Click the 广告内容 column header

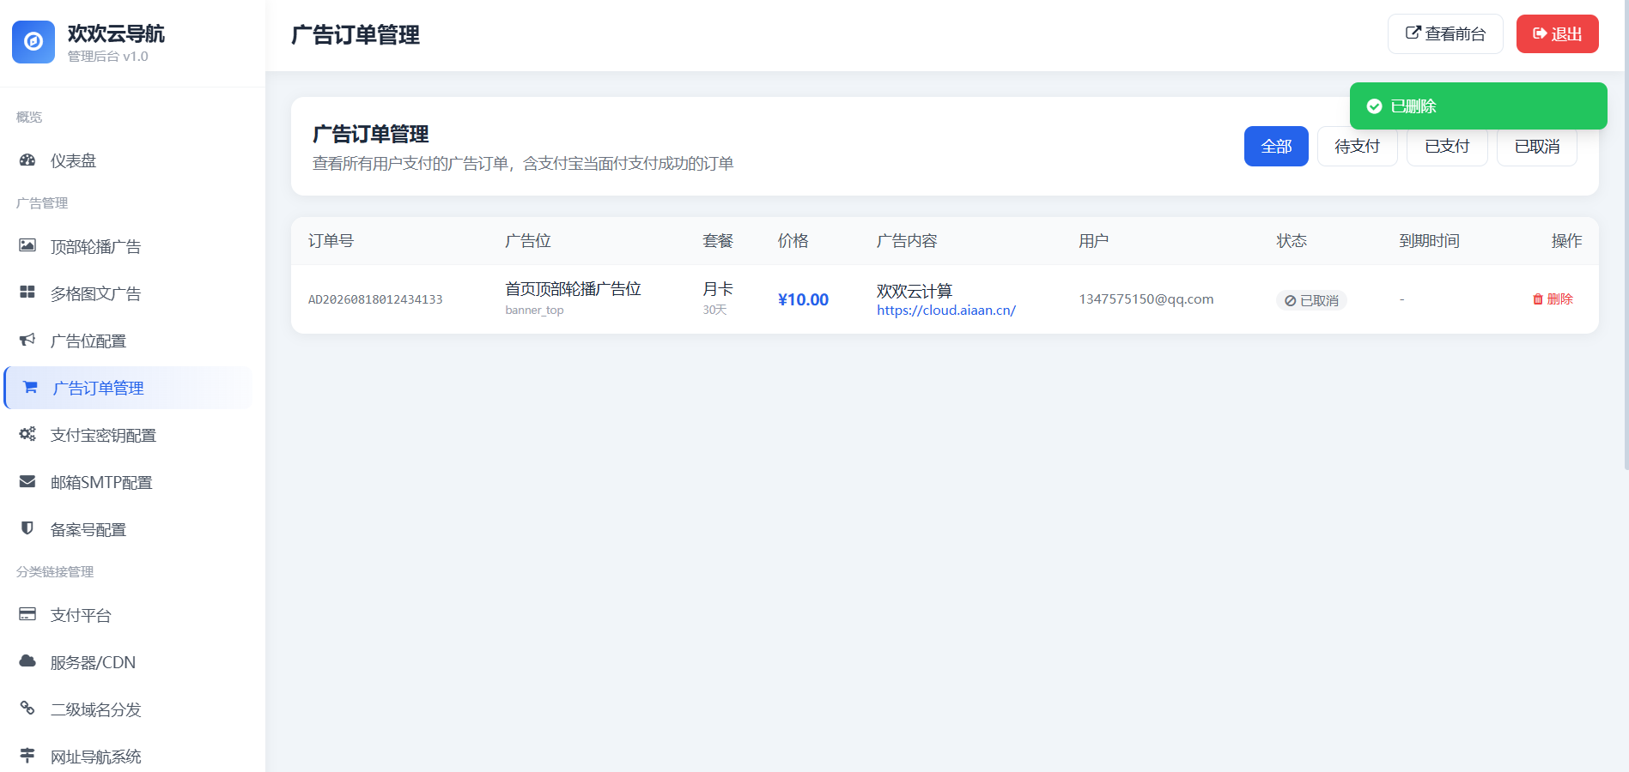coord(907,241)
